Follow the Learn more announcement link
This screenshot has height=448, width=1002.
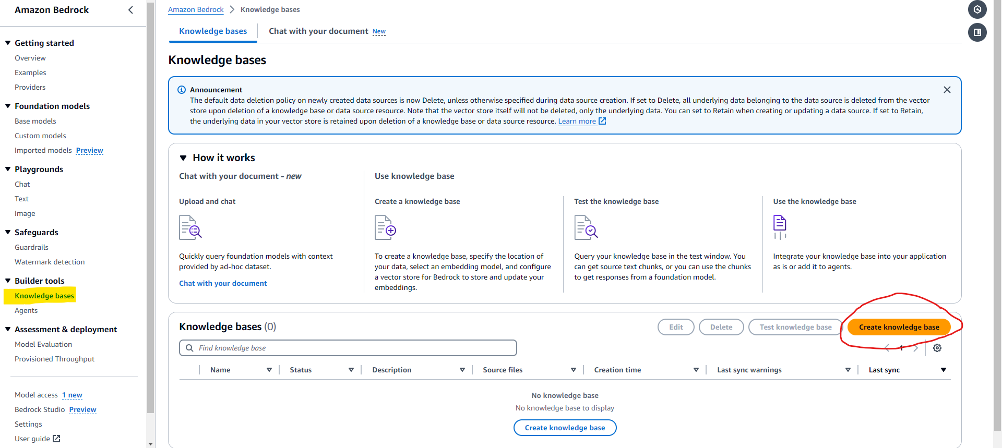click(577, 122)
